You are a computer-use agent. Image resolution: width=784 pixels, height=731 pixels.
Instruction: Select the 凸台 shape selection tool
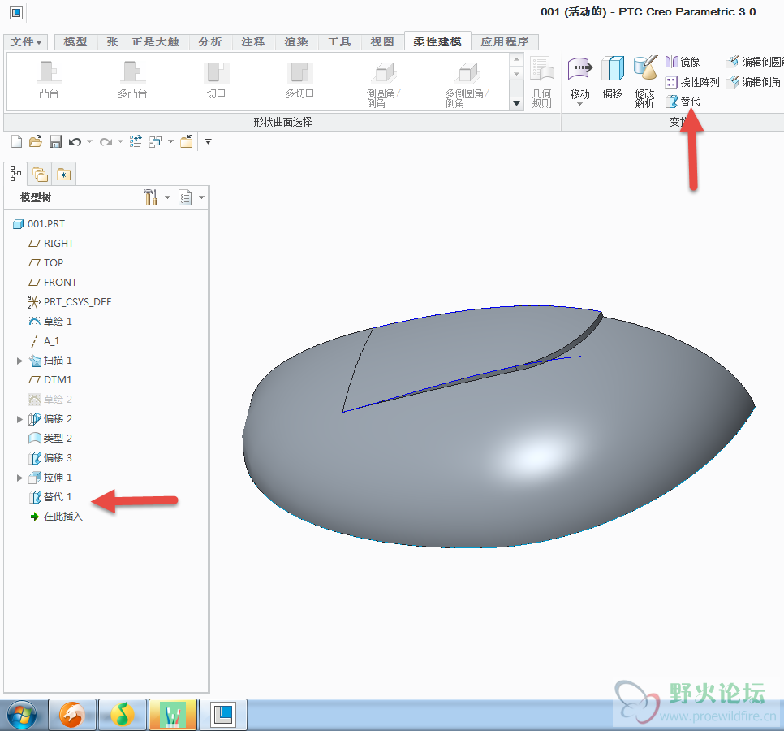coord(49,80)
